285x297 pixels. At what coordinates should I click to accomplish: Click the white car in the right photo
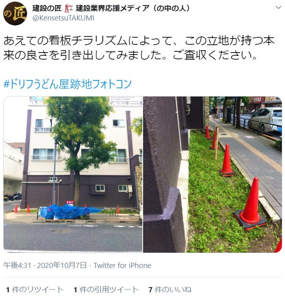[x=266, y=119]
